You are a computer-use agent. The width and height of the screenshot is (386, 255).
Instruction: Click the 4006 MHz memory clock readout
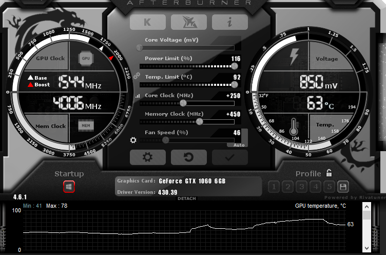pyautogui.click(x=78, y=103)
